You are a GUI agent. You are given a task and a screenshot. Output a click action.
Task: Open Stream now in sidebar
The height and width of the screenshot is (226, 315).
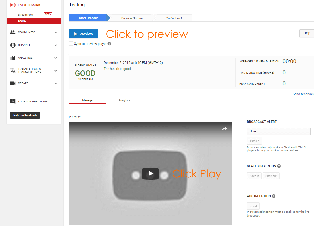coord(25,15)
